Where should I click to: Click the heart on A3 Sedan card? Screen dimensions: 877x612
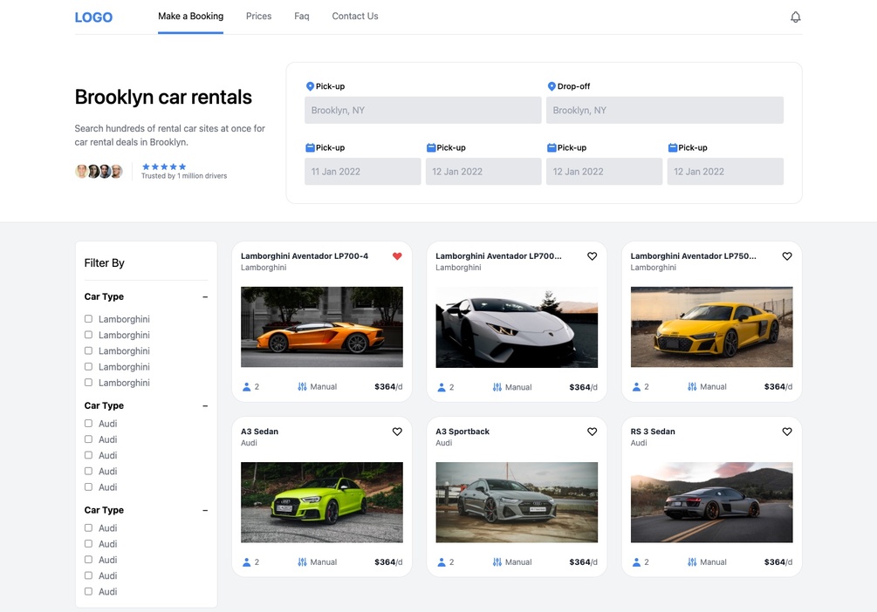coord(397,432)
